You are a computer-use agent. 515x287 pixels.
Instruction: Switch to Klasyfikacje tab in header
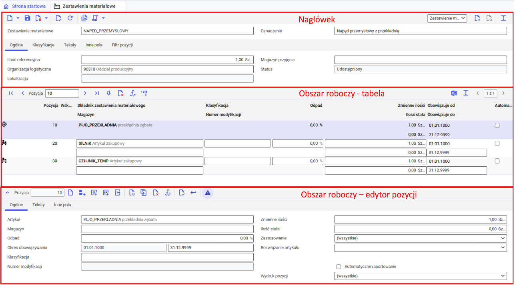pos(43,45)
